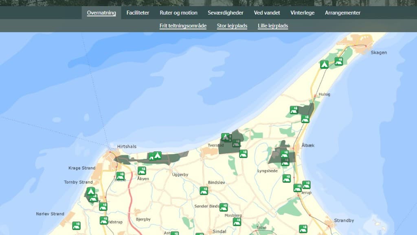Select the Stor lejrplads filter link

pyautogui.click(x=232, y=26)
